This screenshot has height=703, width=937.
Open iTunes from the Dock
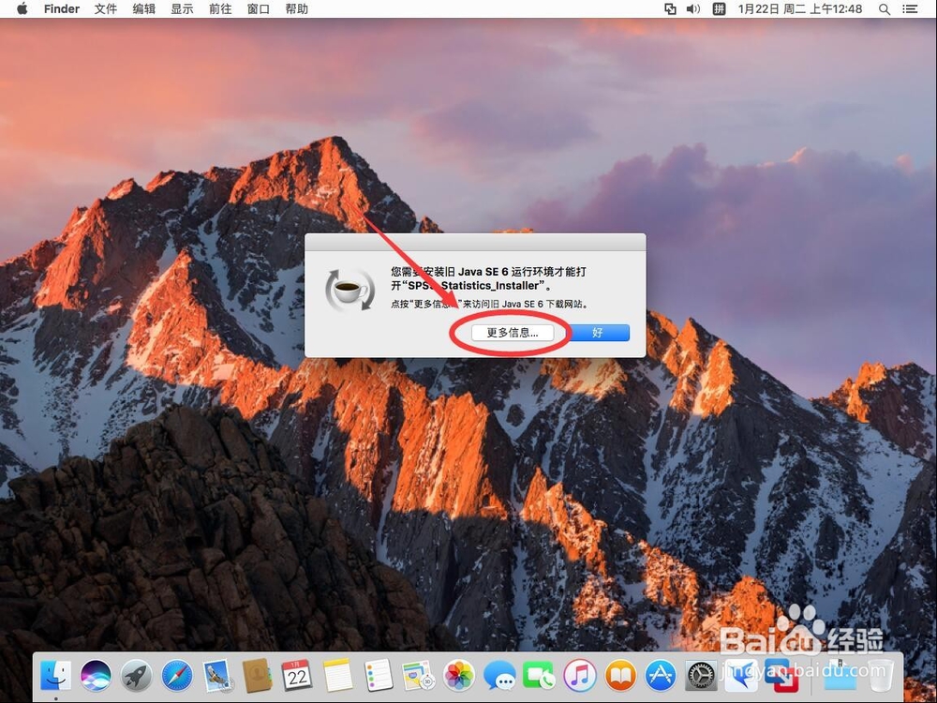pos(580,677)
